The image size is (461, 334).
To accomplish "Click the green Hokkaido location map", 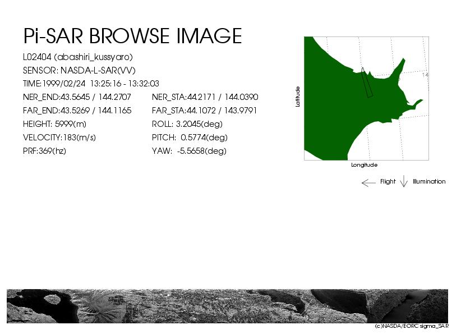I will tap(366, 99).
